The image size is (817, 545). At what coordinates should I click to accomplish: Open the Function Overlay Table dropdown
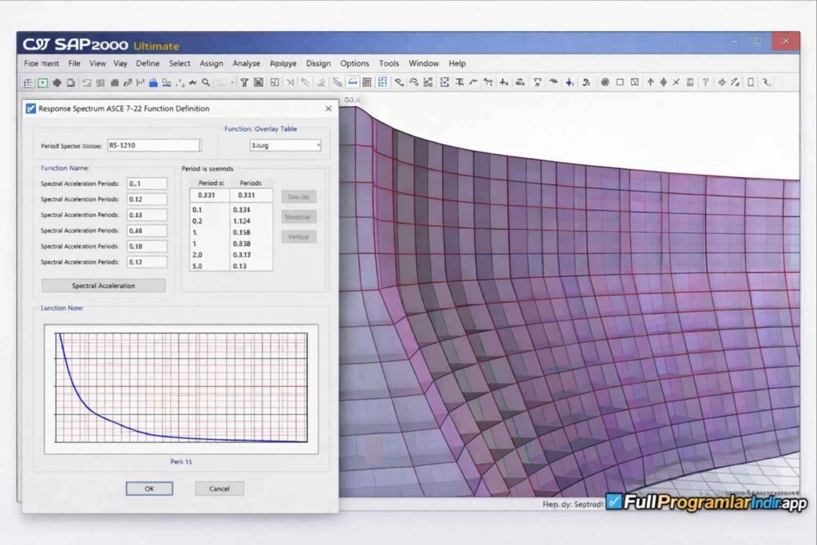(x=286, y=144)
